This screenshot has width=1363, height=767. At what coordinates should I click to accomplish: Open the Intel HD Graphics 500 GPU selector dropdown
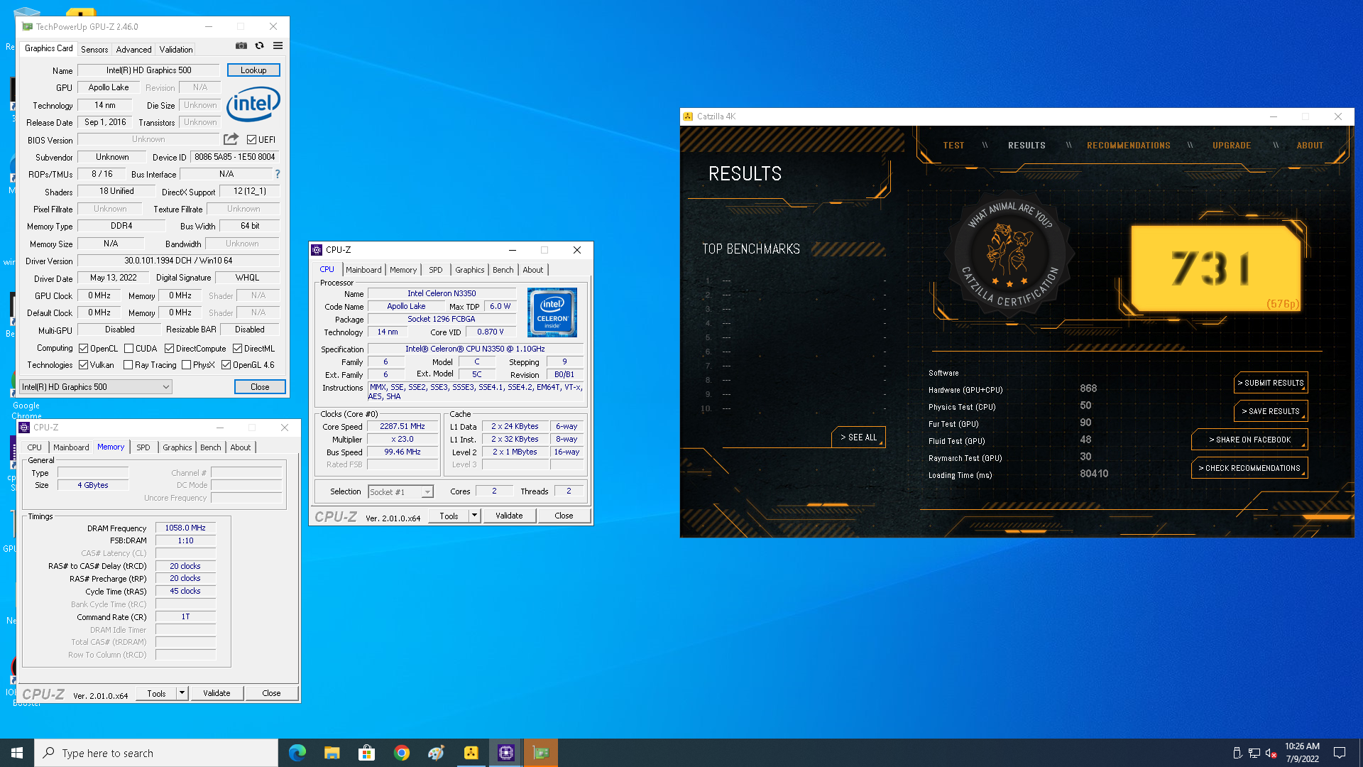[96, 387]
